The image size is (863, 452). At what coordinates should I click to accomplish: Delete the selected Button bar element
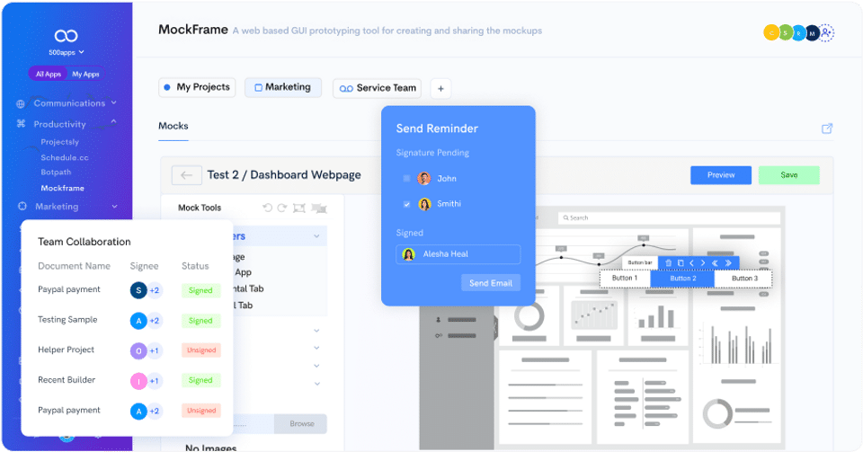668,262
